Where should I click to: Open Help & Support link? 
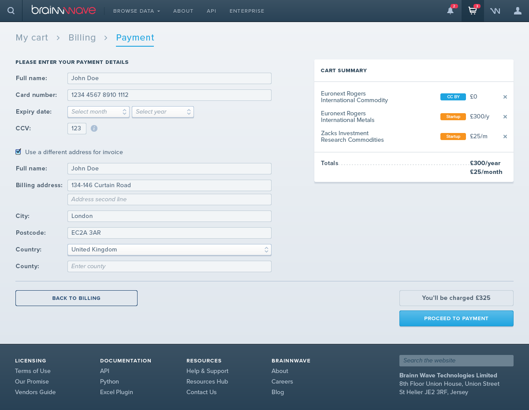click(x=207, y=371)
